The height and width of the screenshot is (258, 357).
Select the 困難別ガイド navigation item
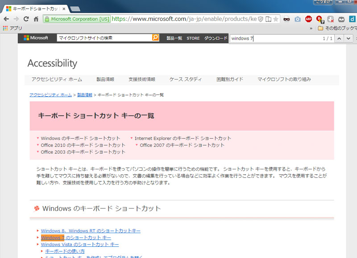point(230,79)
